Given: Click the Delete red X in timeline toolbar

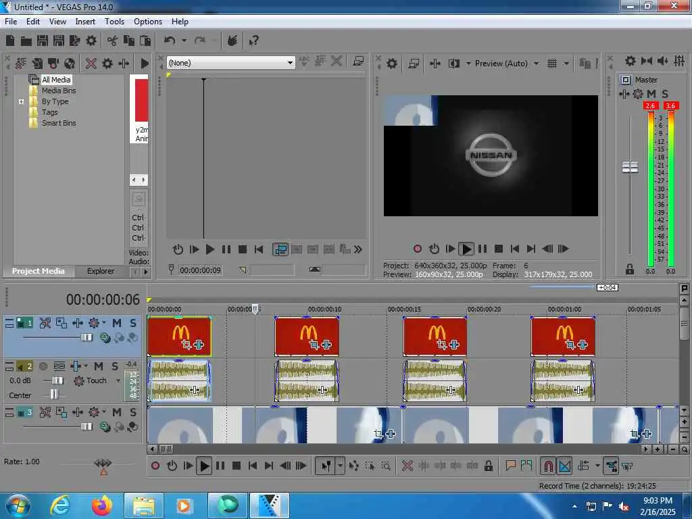Looking at the screenshot, I should [x=407, y=466].
